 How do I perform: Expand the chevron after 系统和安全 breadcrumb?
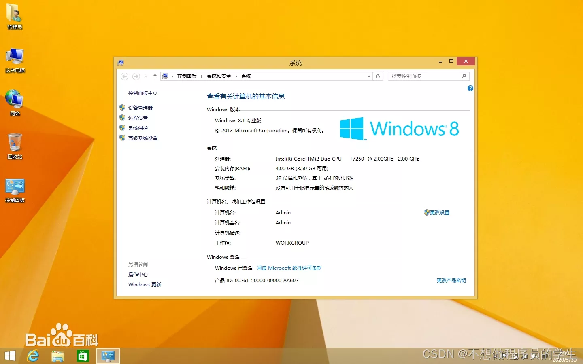coord(236,76)
